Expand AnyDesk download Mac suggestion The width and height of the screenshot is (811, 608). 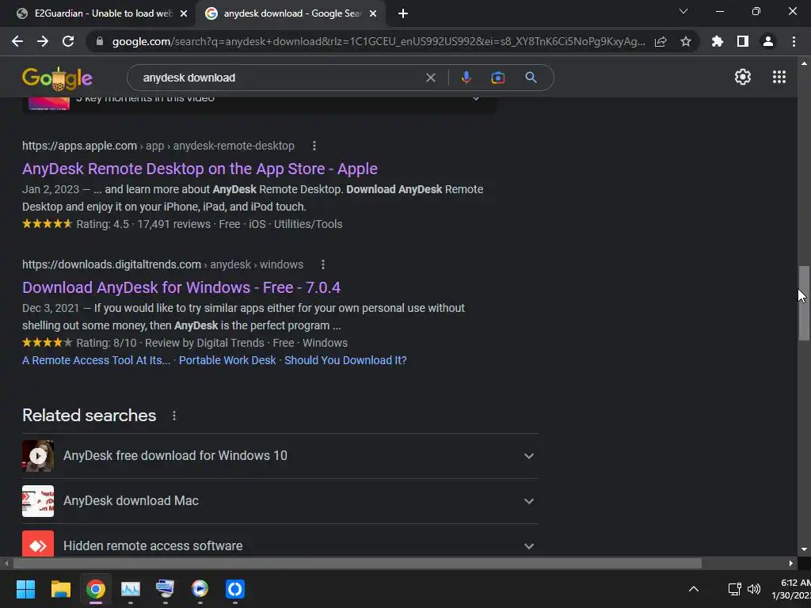[x=280, y=501]
